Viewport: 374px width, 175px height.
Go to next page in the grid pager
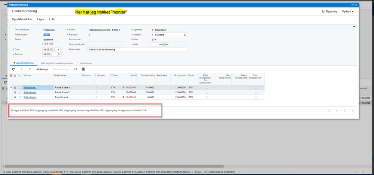[x=345, y=110]
